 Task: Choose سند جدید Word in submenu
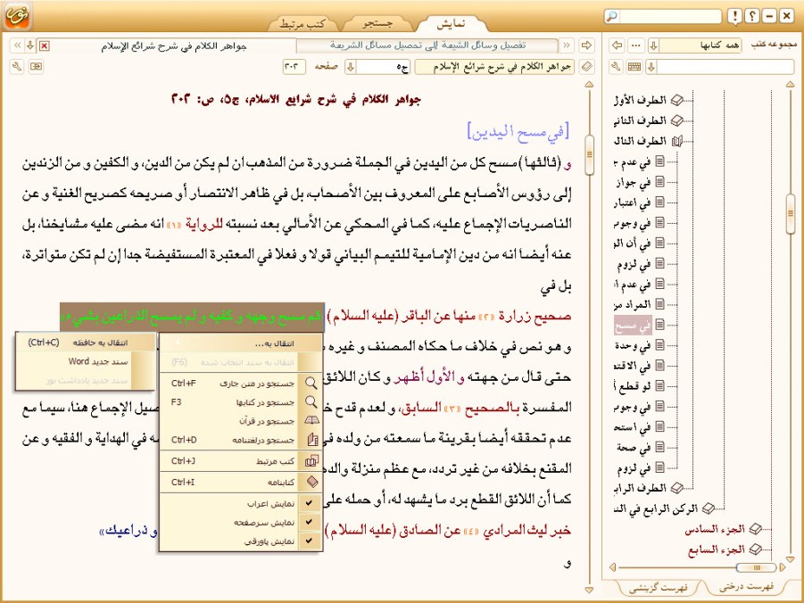click(x=86, y=361)
